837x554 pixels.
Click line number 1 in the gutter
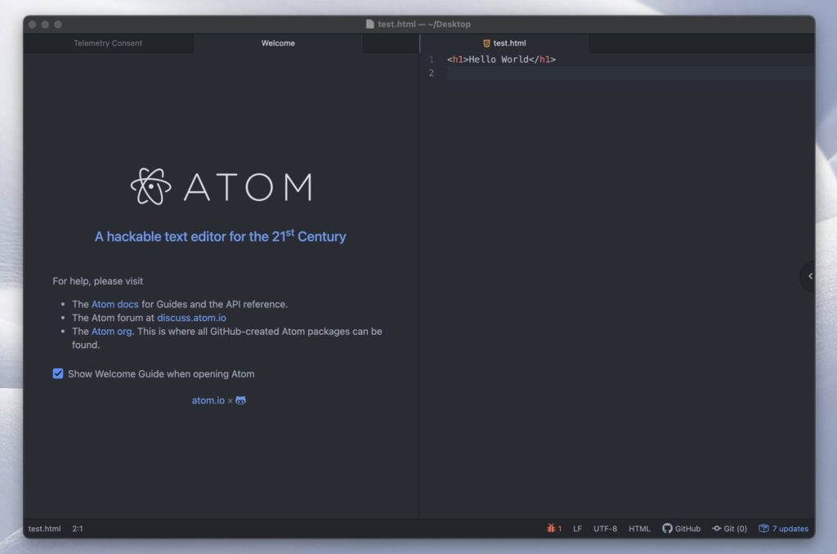click(x=432, y=60)
